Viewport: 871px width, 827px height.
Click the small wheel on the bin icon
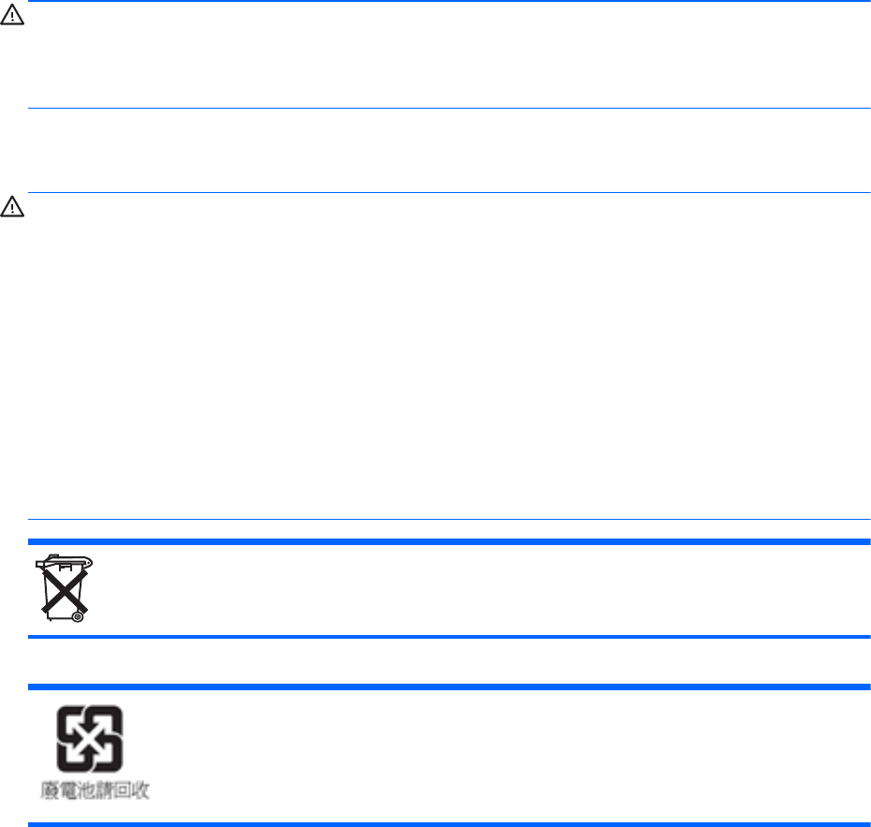pos(78,616)
